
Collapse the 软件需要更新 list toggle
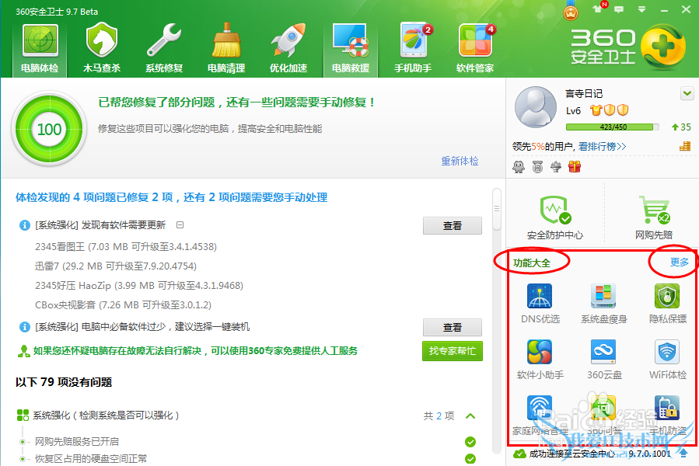coord(180,225)
